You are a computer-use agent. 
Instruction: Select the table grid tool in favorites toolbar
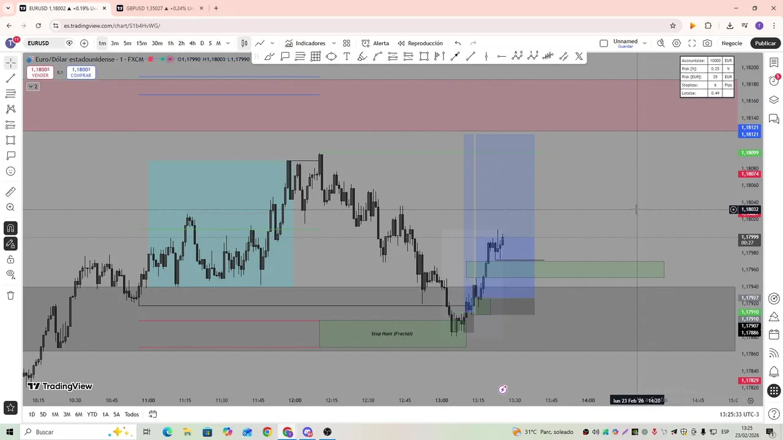coord(316,57)
